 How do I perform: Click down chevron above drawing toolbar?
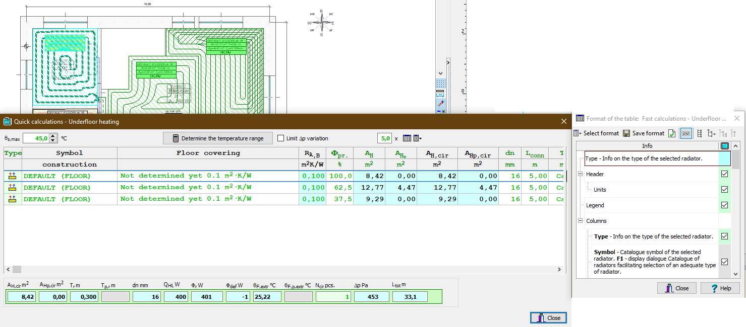pyautogui.click(x=440, y=73)
